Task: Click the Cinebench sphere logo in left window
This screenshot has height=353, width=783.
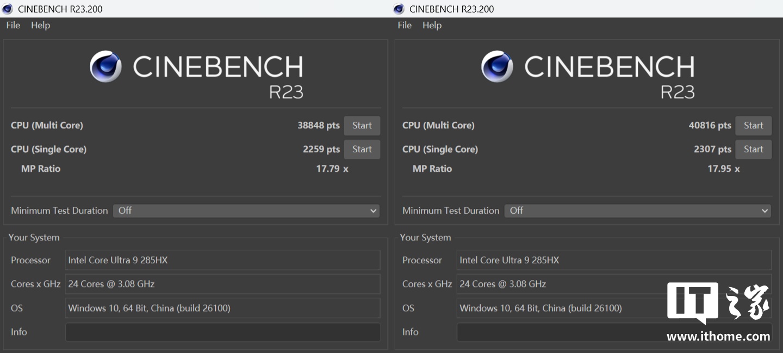Action: coord(105,67)
